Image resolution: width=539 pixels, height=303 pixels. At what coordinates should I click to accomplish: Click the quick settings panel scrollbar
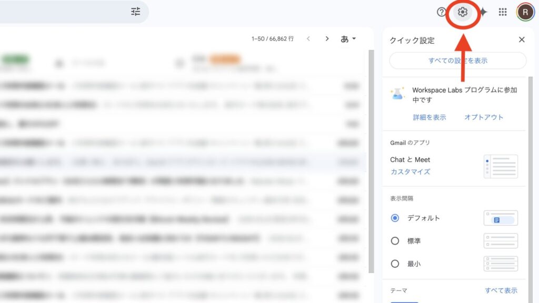[x=528, y=158]
